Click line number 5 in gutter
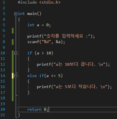Image resolution: width=117 pixels, height=119 pixels. (x=4, y=25)
